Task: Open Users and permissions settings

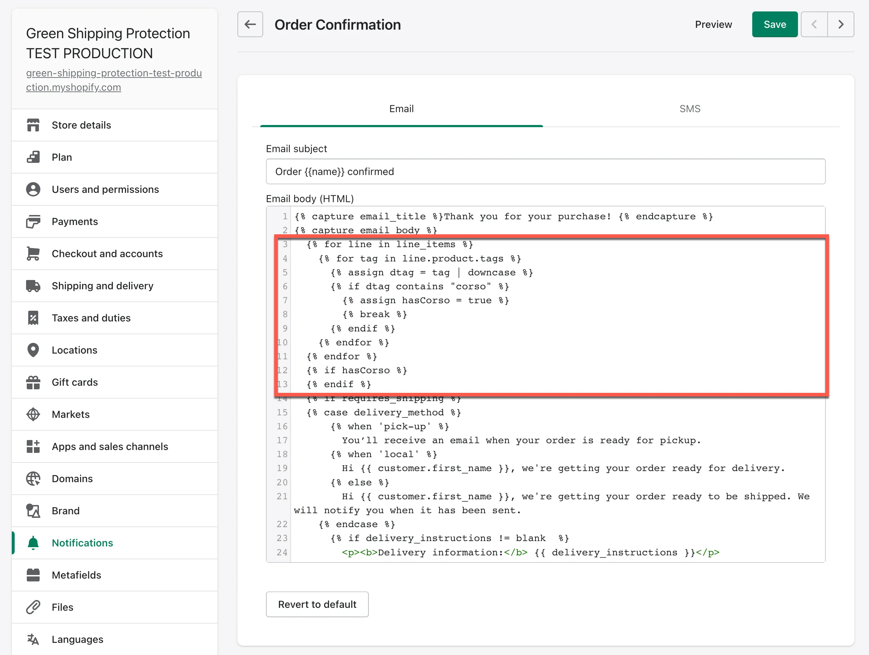Action: tap(105, 189)
